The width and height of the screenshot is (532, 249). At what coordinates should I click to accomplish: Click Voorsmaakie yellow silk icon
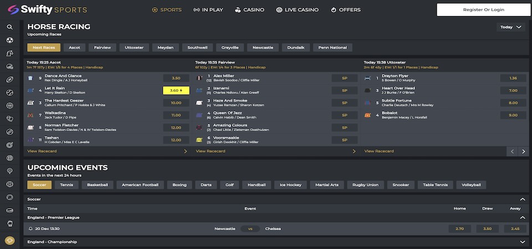(x=199, y=140)
